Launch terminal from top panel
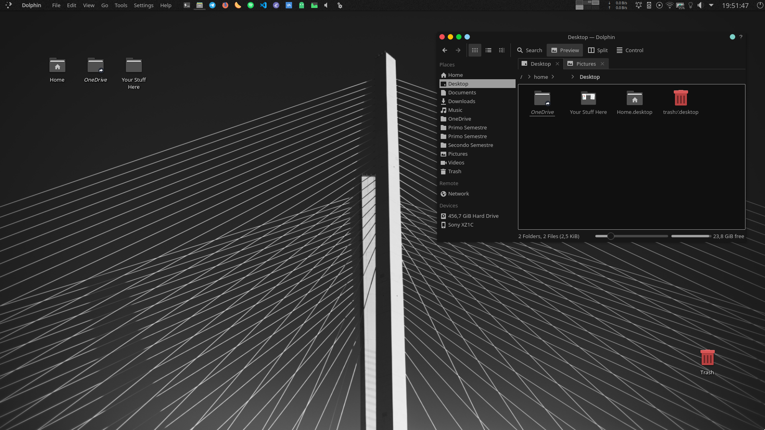Image resolution: width=765 pixels, height=430 pixels. pos(187,5)
